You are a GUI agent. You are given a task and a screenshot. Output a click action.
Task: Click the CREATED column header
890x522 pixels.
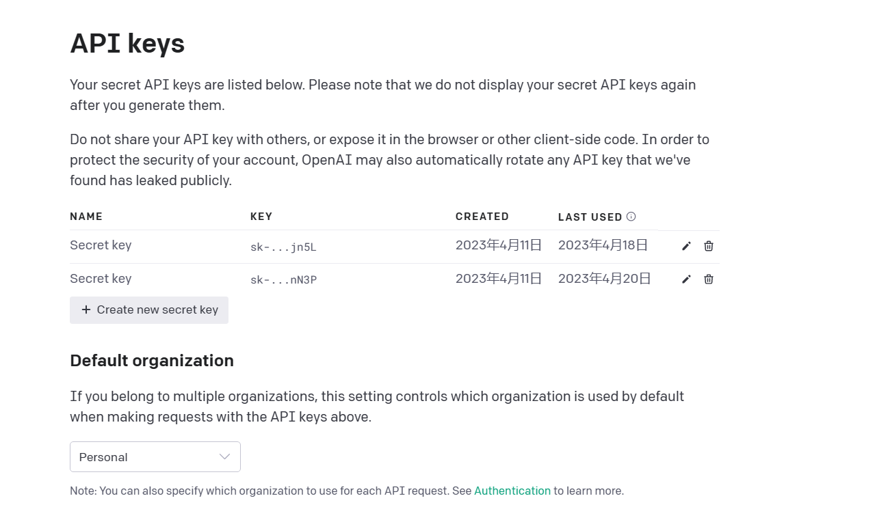point(482,217)
